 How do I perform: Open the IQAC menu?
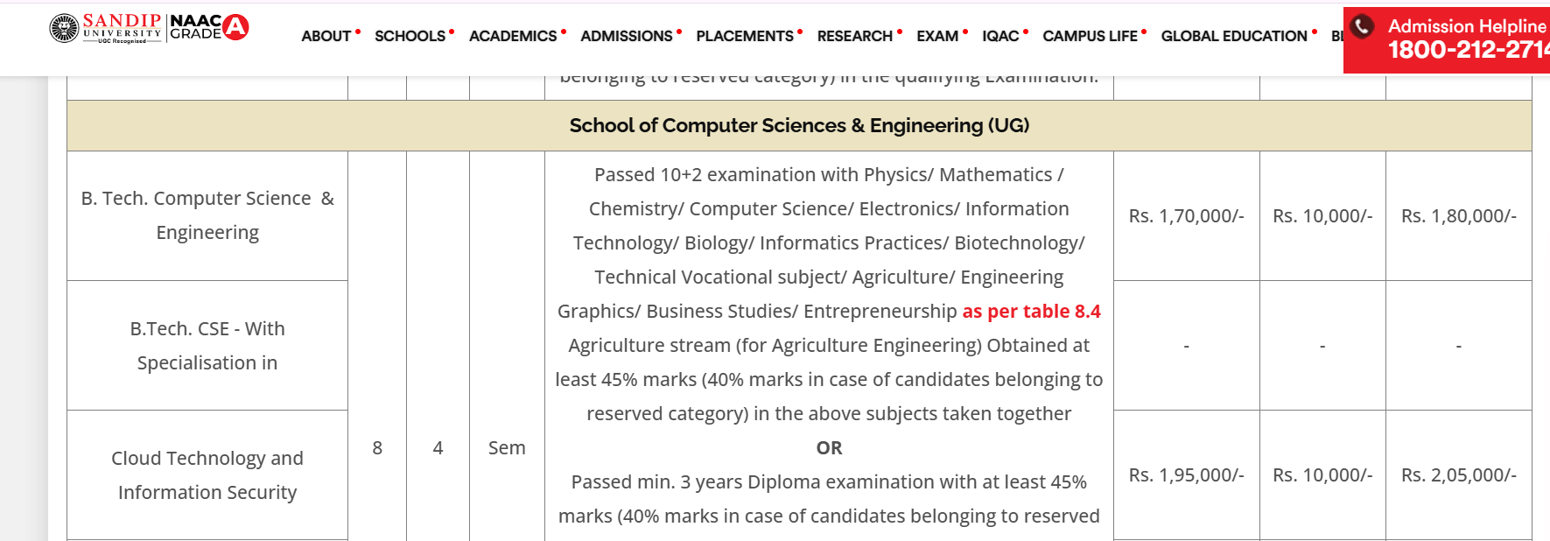(1000, 36)
